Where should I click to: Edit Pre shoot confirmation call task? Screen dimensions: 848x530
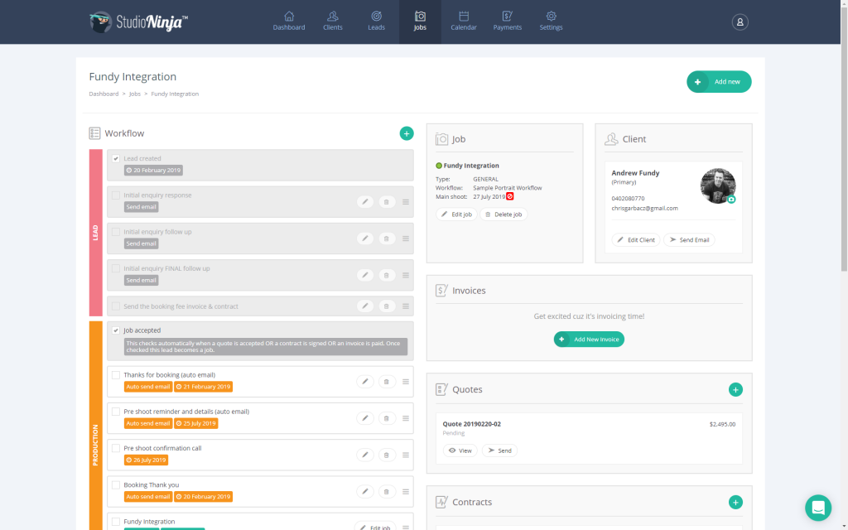pos(365,455)
